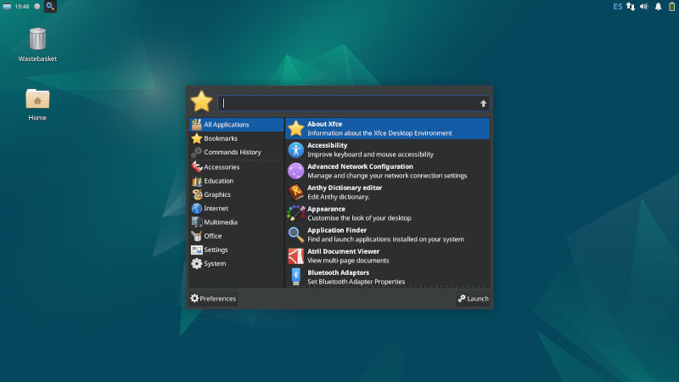The height and width of the screenshot is (382, 679).
Task: Open the Wastebasket desktop icon
Action: point(37,39)
